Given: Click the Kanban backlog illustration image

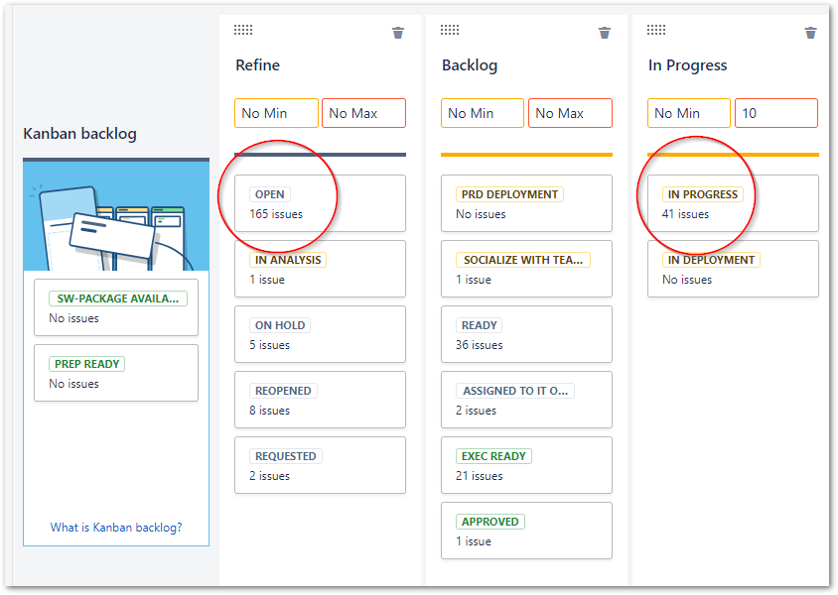Looking at the screenshot, I should [116, 216].
